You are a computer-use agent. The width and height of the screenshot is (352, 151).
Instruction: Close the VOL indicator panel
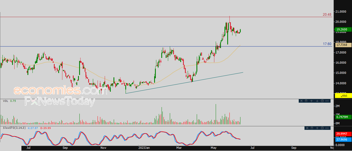301,101
